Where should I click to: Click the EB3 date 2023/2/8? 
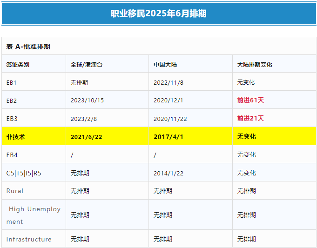pos(84,119)
